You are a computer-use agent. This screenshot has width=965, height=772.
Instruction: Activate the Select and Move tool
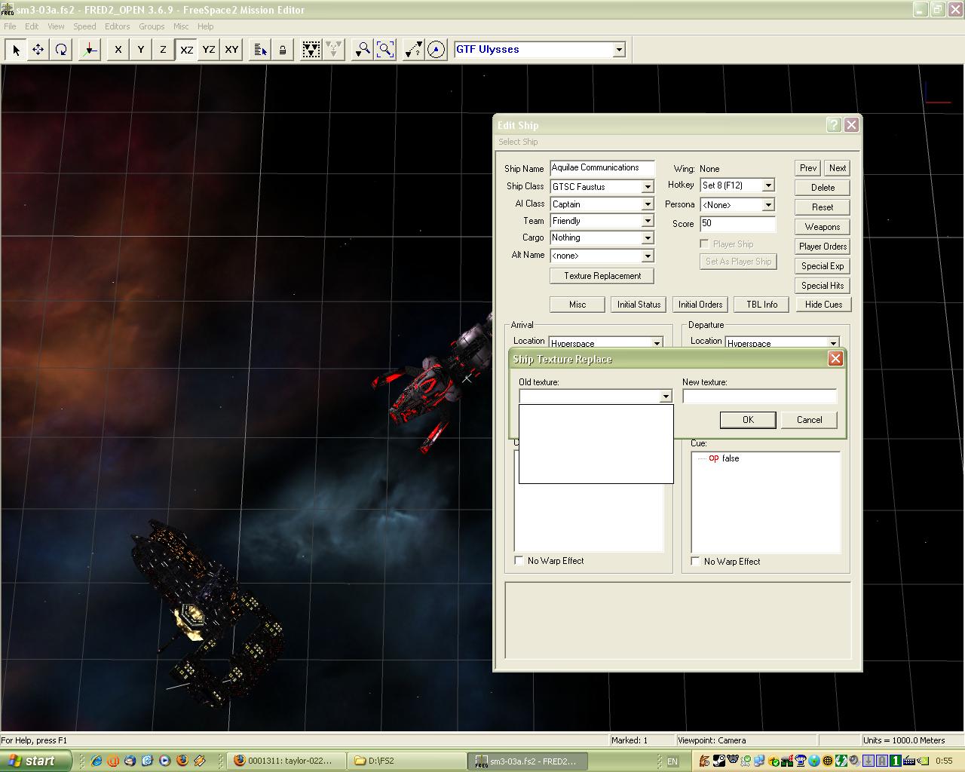38,50
